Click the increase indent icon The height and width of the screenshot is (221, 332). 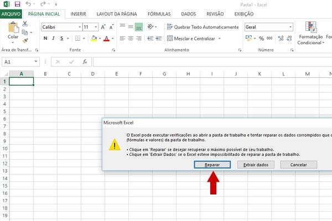click(159, 38)
